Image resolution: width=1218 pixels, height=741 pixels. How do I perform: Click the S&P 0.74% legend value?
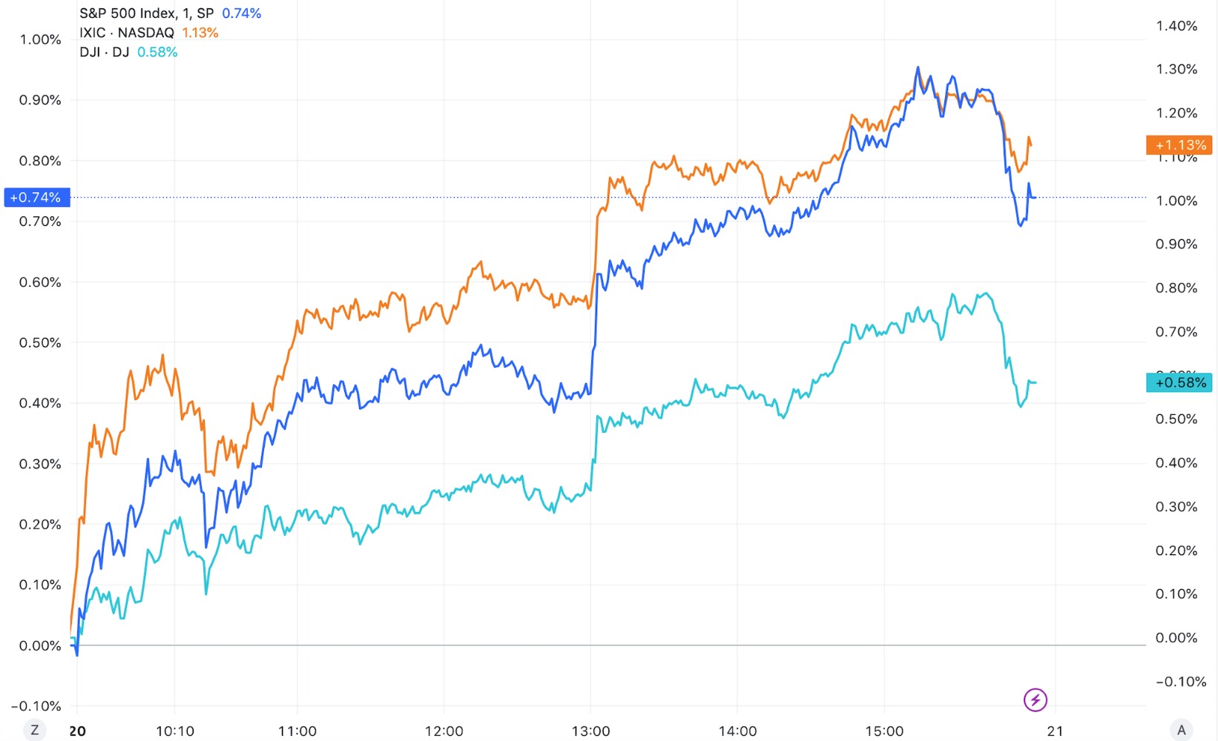(x=242, y=13)
